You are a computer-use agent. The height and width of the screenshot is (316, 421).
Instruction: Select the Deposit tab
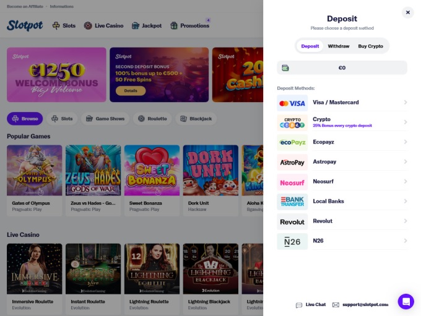click(310, 46)
